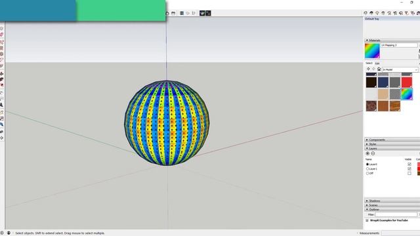Select the Eraser tool in left toolbar
Viewport: 420px width, 236px height.
click(1, 35)
